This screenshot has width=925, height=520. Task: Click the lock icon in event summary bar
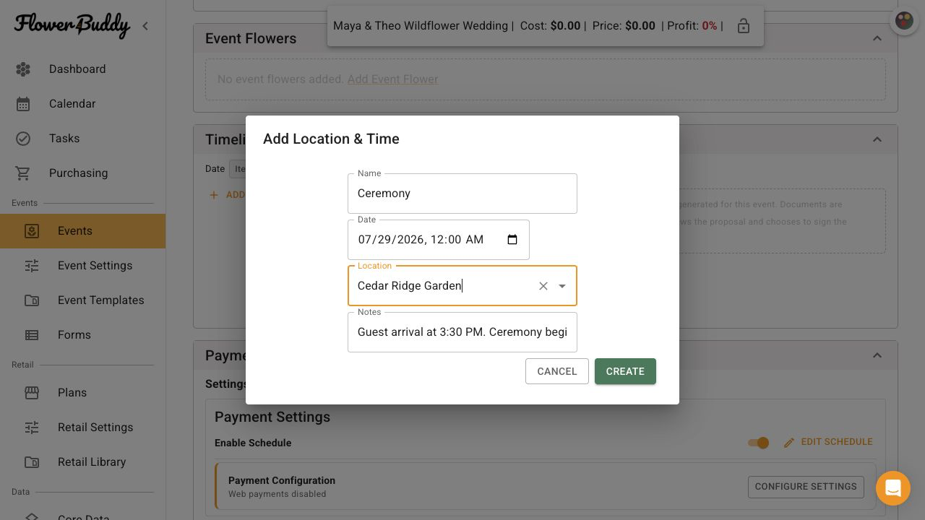[x=743, y=26]
